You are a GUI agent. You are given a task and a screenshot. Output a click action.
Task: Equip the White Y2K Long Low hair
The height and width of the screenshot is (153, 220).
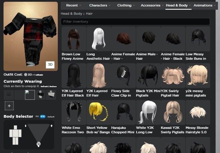[x=148, y=112]
